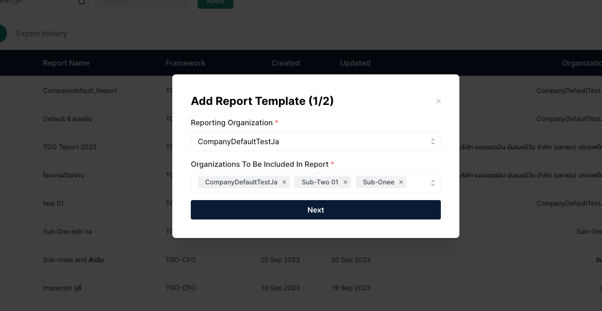602x311 pixels.
Task: Open the Sub One edit na report
Action: [x=67, y=232]
